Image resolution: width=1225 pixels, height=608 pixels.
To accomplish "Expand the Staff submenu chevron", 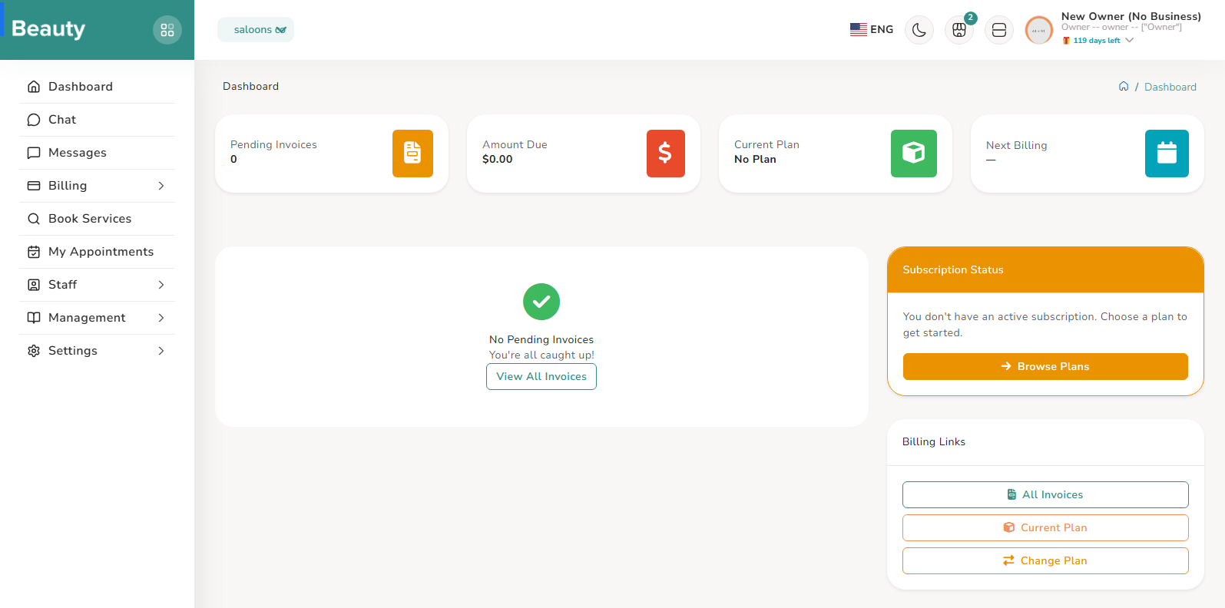I will tap(161, 285).
